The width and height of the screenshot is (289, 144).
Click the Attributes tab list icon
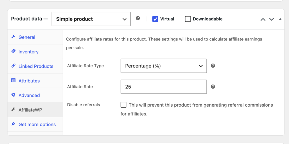(x=13, y=80)
